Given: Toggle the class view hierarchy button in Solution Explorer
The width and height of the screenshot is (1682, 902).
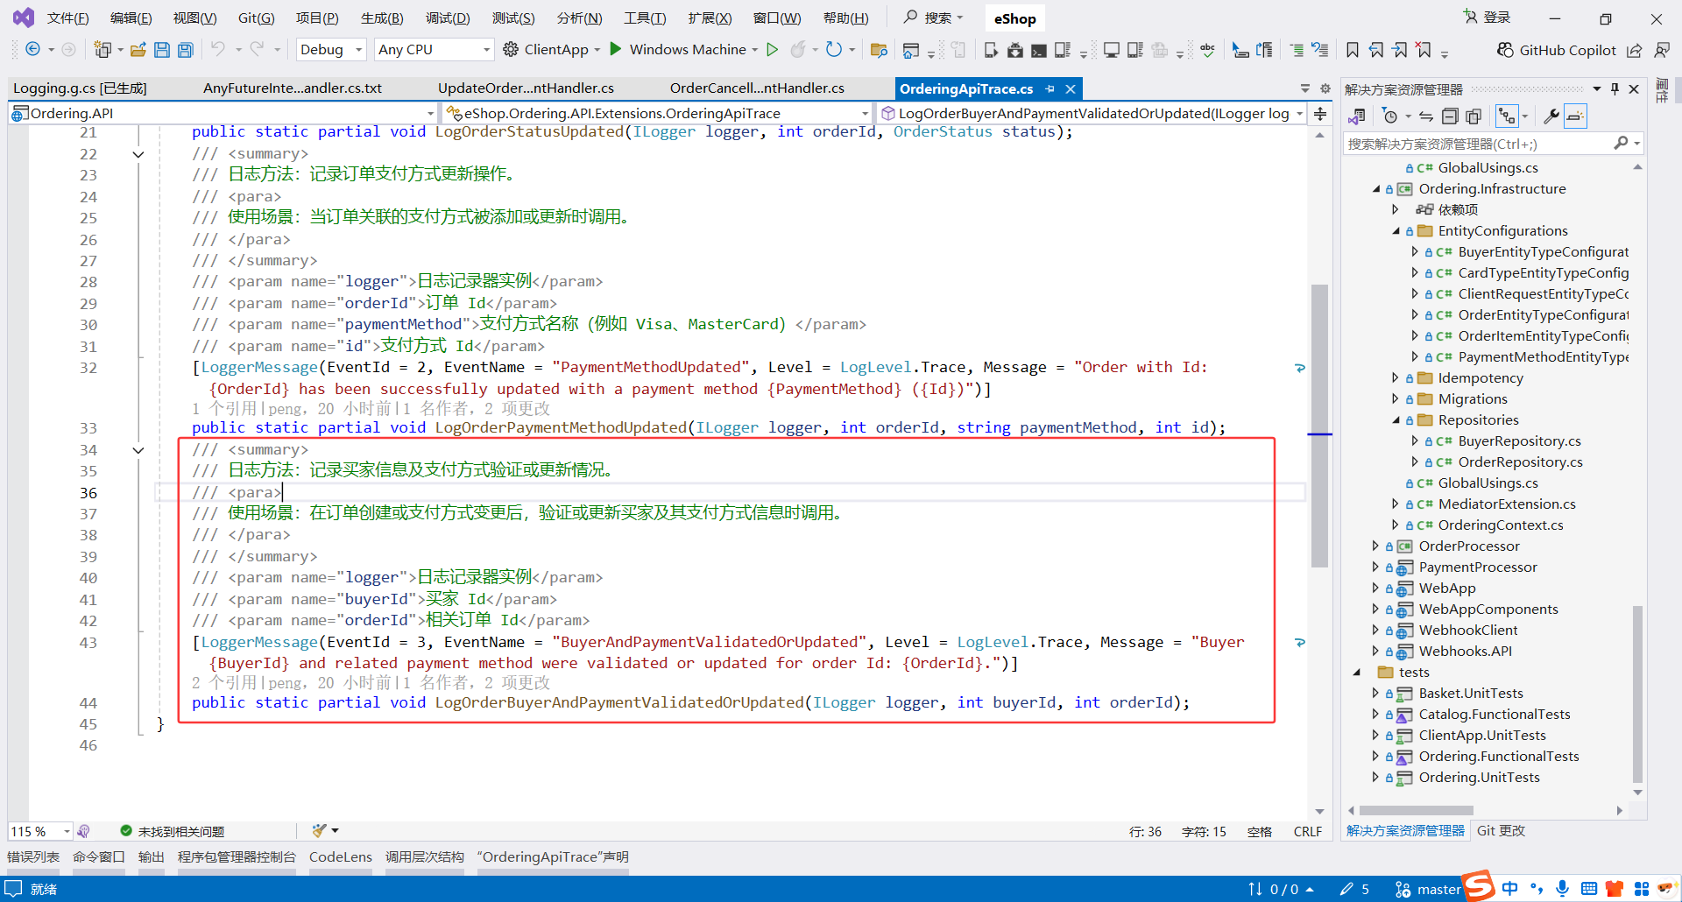Looking at the screenshot, I should 1507,116.
